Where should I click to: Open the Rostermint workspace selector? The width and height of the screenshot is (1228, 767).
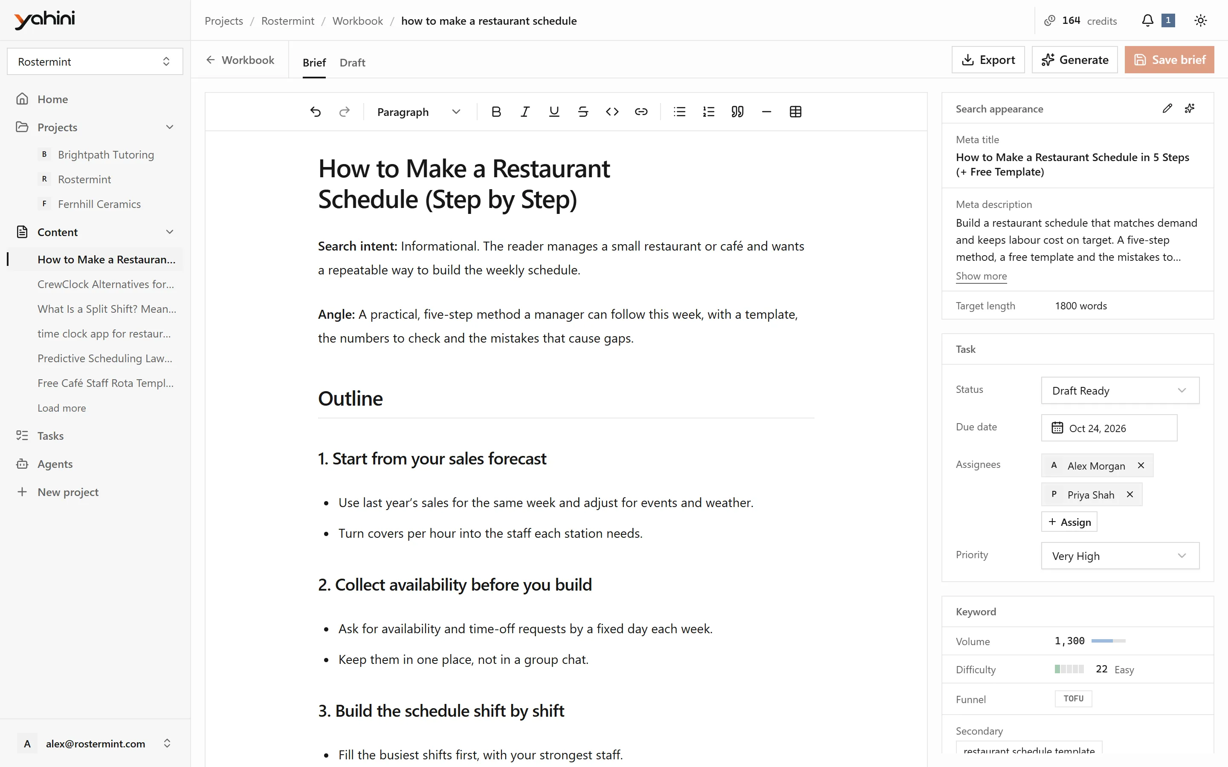[x=95, y=61]
